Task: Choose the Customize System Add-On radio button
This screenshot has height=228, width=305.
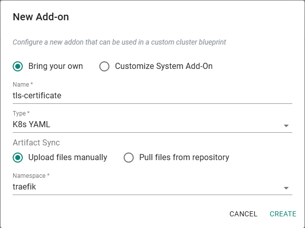Action: 104,66
